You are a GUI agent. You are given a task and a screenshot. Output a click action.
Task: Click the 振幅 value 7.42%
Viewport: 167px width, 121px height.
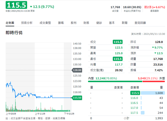pos(159,70)
